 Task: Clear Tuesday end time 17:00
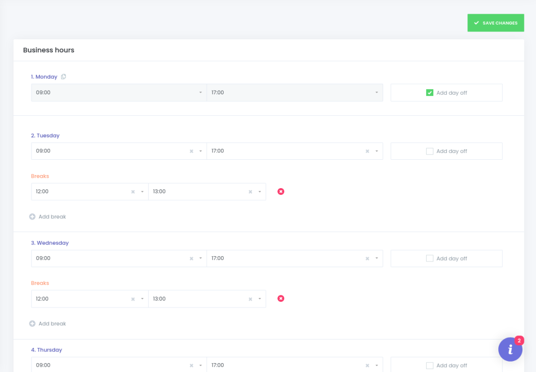(x=367, y=151)
